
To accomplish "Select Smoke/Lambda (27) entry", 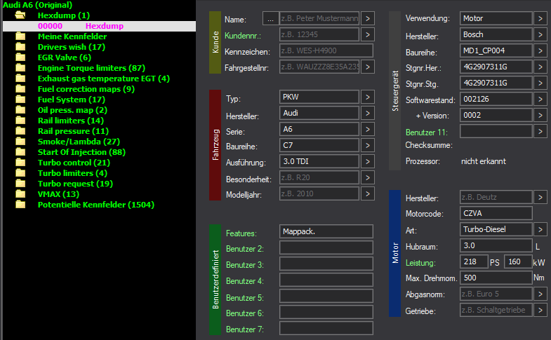I will click(79, 142).
